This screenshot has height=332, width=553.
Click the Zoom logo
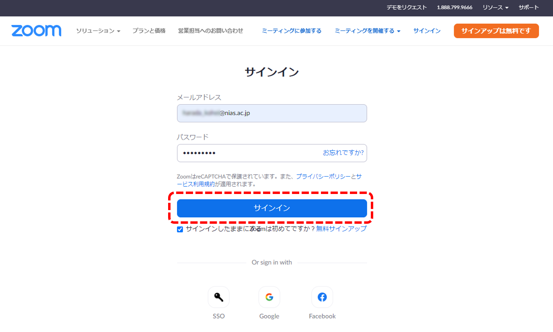coord(36,31)
